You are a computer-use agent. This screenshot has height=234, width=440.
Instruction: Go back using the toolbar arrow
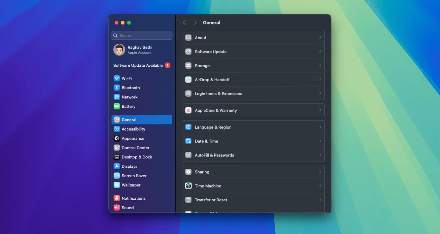[184, 23]
